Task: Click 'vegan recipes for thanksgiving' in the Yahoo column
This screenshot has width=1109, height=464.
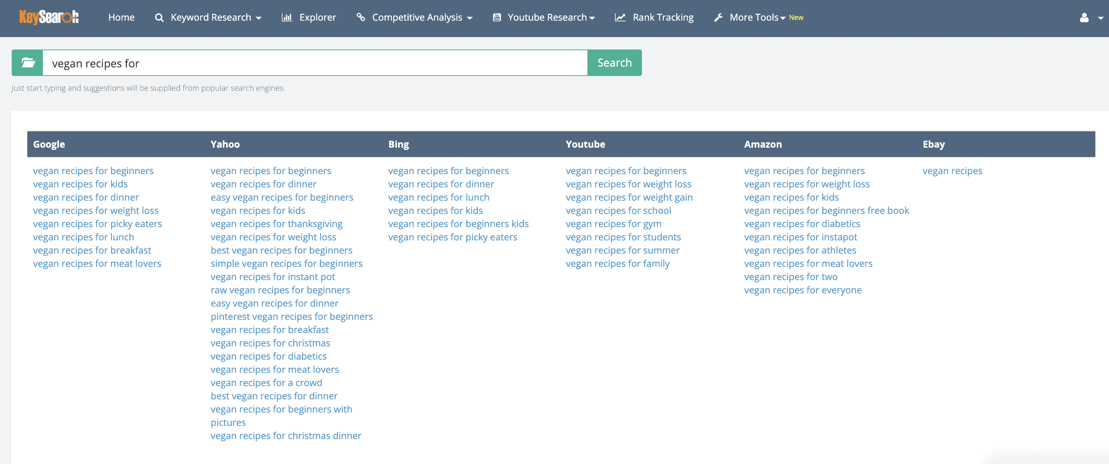Action: pyautogui.click(x=277, y=223)
